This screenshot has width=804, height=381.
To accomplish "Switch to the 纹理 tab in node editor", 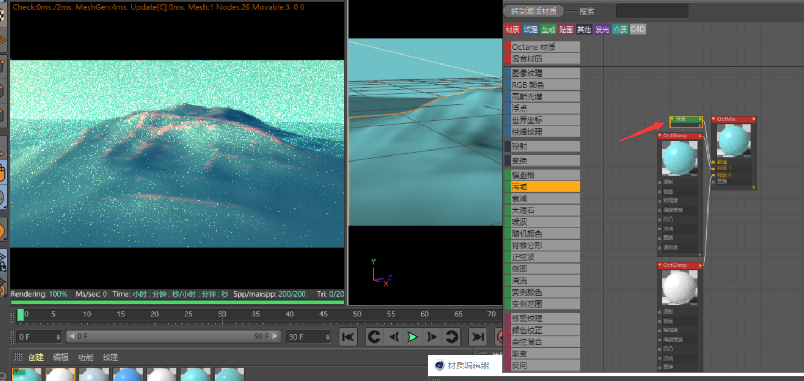I will (x=530, y=29).
